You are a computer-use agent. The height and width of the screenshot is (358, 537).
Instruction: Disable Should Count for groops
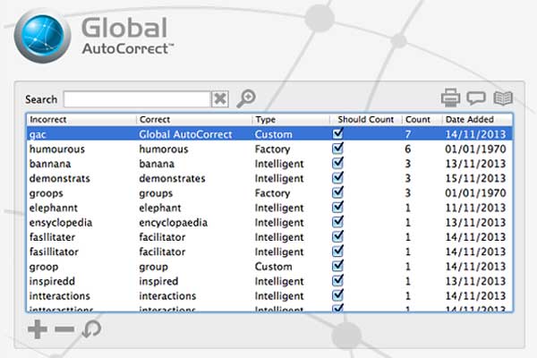click(337, 192)
